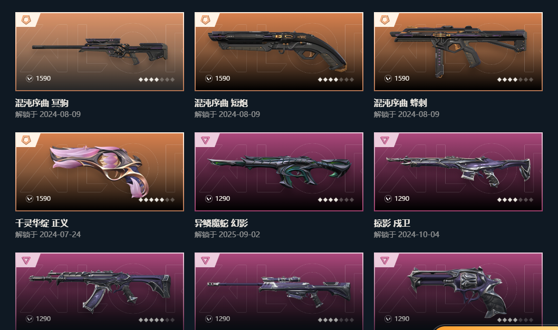Click the orange tier badge on 混沌序曲 蜂刺 card

point(384,20)
